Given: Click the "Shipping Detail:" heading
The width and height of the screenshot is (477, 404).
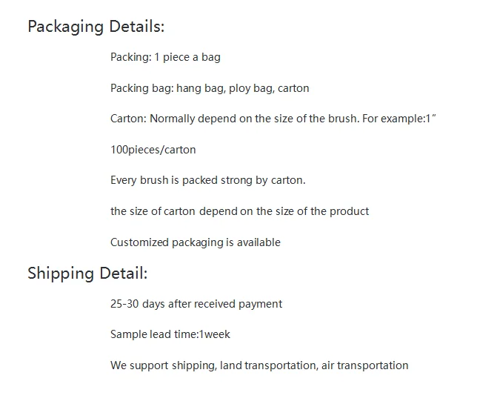Looking at the screenshot, I should (87, 273).
